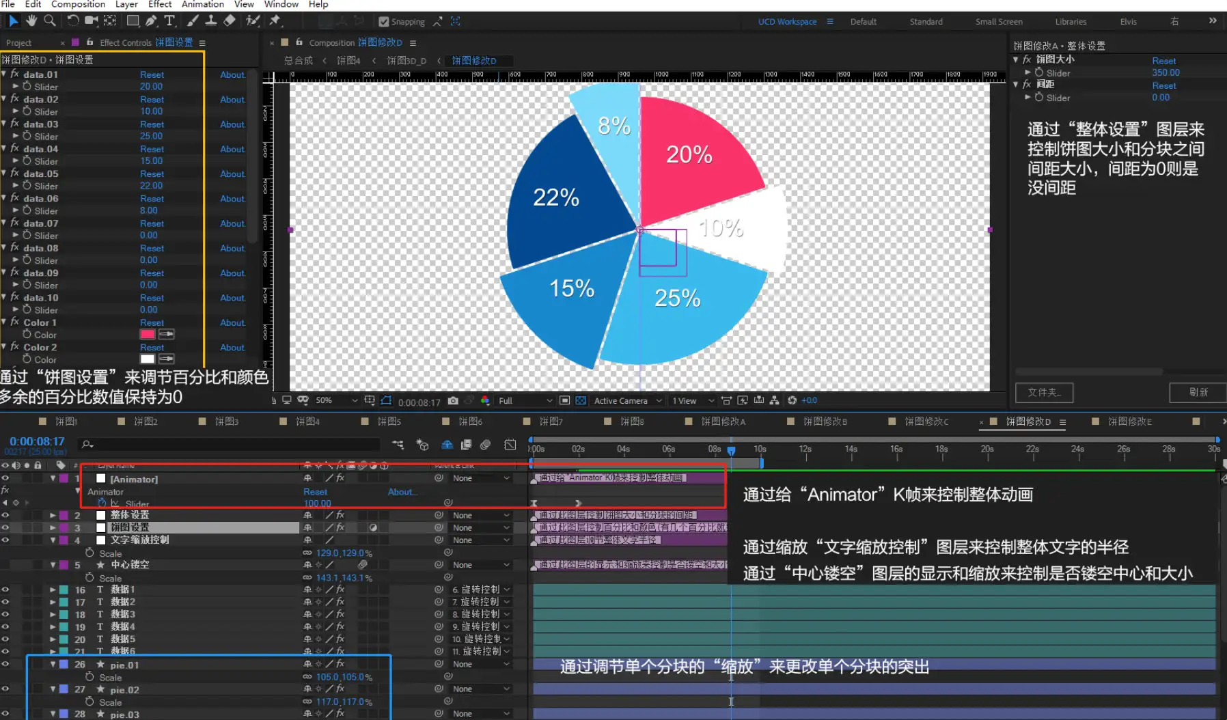Hide the Animator layer with eye icon

[x=5, y=479]
